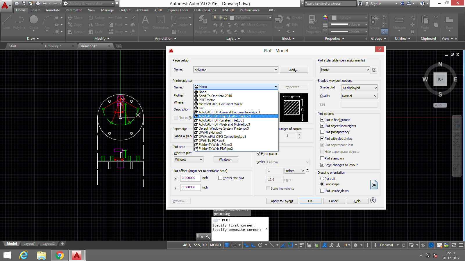
Task: Uncheck Plot object lineweights
Action: (322, 126)
